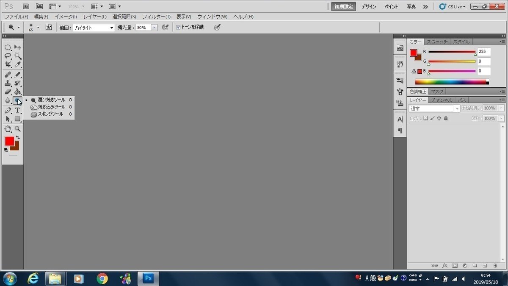Select the Path Selection arrow tool
Image resolution: width=508 pixels, height=286 pixels.
coord(8,119)
